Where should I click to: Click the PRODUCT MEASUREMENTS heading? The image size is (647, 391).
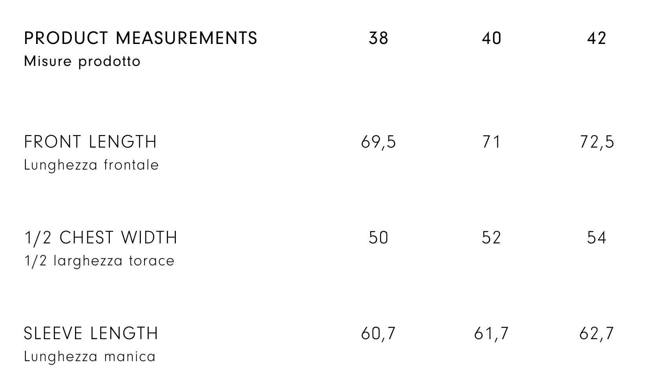pyautogui.click(x=141, y=38)
